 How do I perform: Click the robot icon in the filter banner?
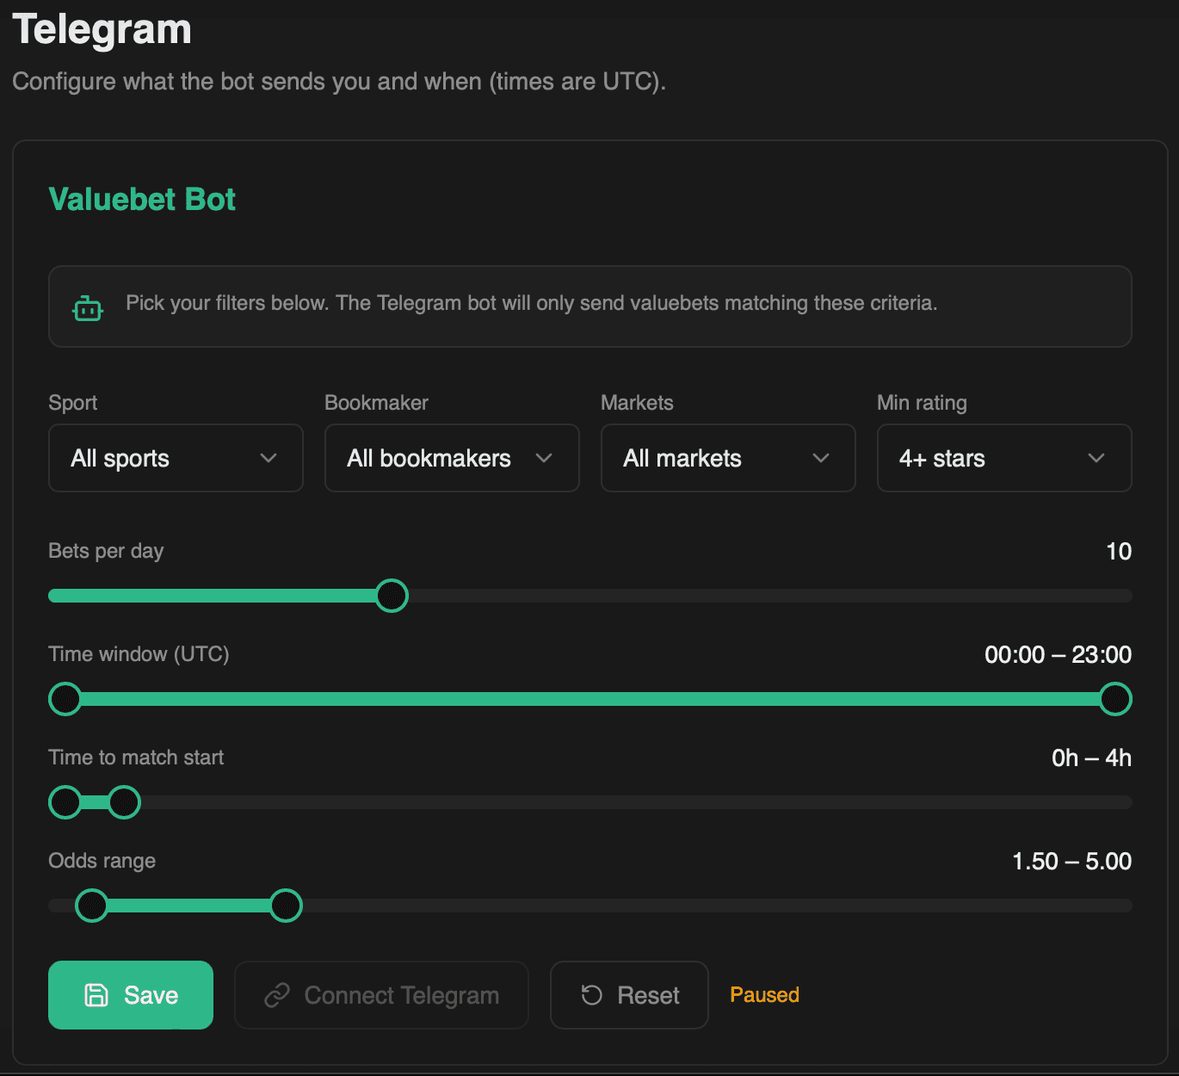pos(86,306)
